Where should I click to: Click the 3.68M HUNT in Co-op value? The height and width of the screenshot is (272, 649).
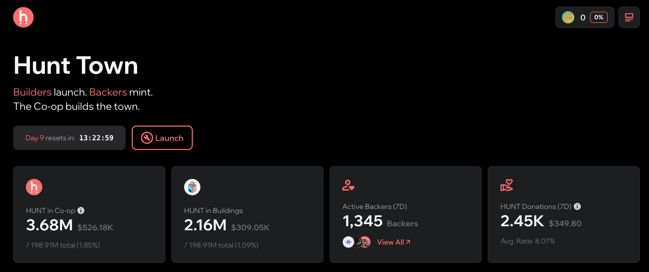[50, 225]
